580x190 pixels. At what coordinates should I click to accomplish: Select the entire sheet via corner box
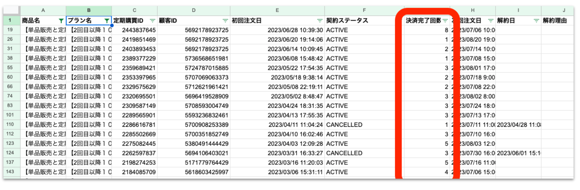pos(11,10)
